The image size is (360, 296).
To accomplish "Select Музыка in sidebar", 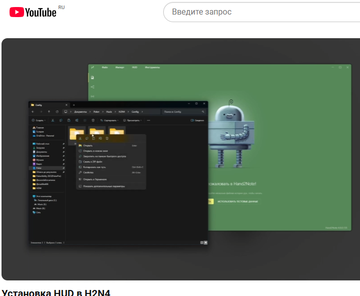I will 38,160.
